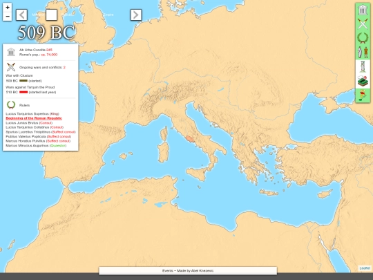Select Publius Valerius Poplicola entry

[x=38, y=136]
